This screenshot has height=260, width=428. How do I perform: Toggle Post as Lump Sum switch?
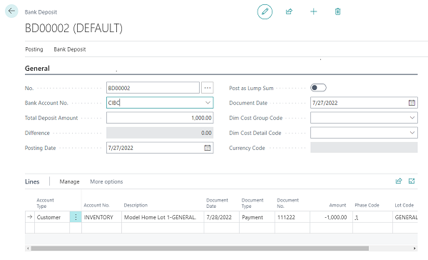(x=318, y=88)
